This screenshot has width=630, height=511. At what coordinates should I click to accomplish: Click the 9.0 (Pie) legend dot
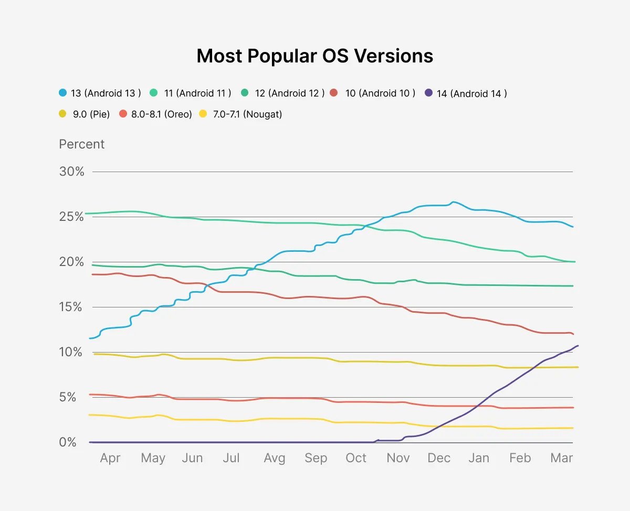click(62, 114)
